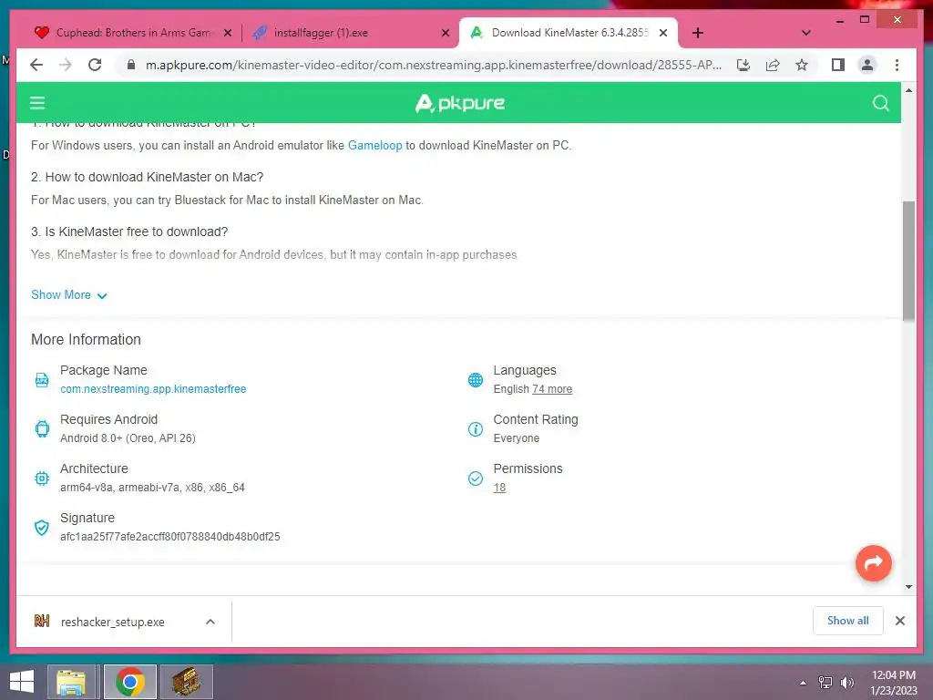The image size is (933, 700).
Task: Click the Architecture chip icon
Action: point(42,478)
